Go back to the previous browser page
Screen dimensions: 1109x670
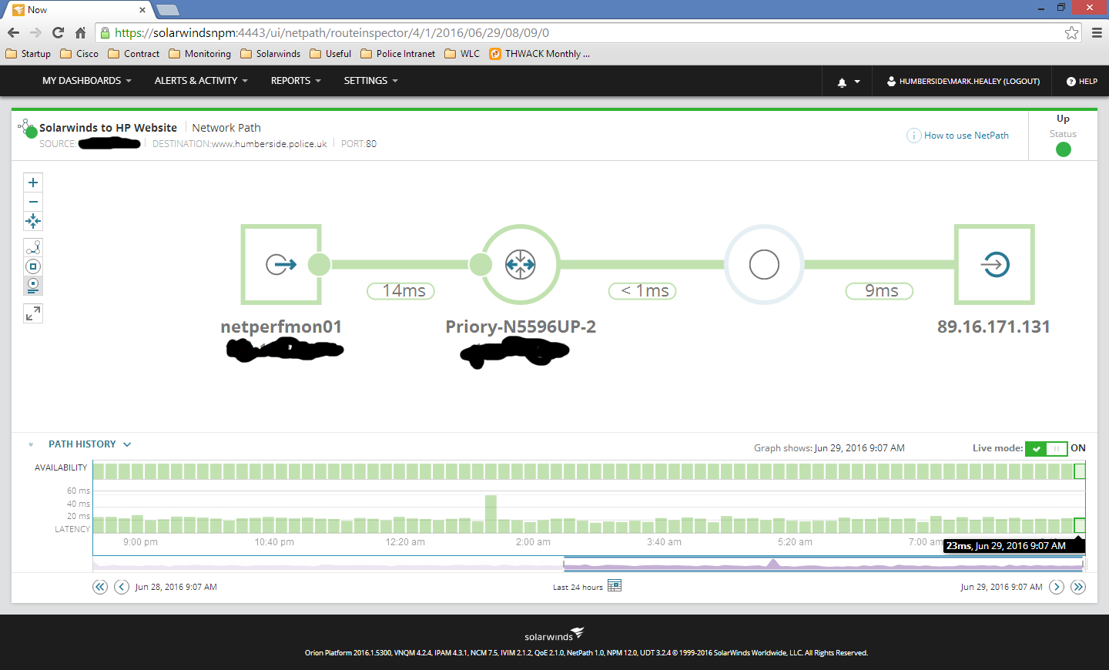[x=13, y=32]
